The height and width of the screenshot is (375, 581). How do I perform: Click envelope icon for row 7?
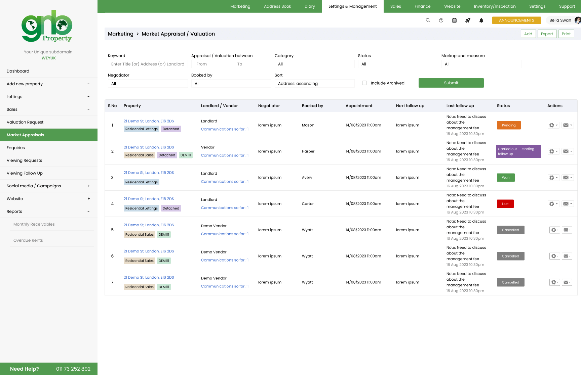567,282
